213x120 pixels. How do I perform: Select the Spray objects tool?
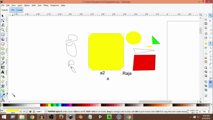click(3, 77)
